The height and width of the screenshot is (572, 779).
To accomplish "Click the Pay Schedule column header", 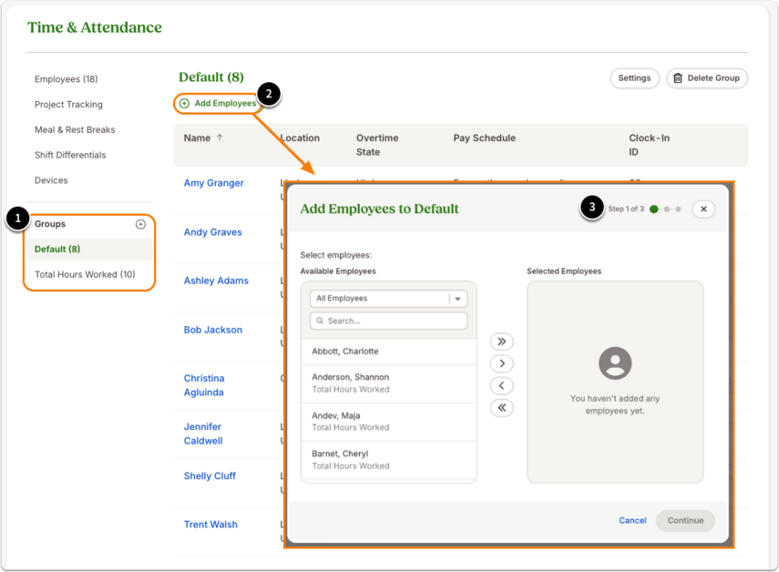I will pyautogui.click(x=485, y=138).
